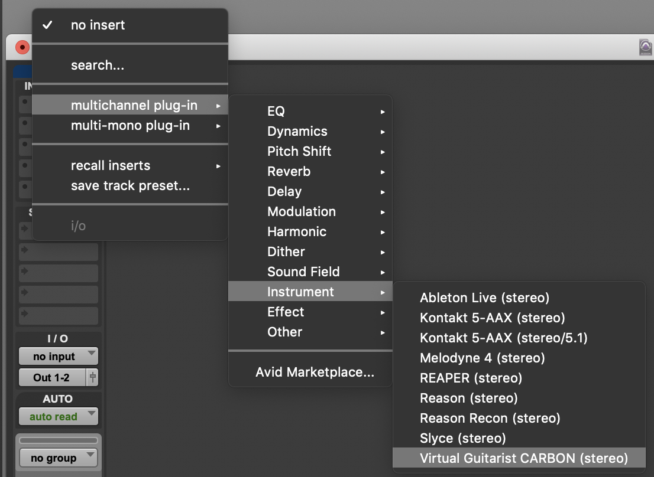This screenshot has width=654, height=477.
Task: Expand the multi-mono plug-in submenu
Action: pos(129,125)
